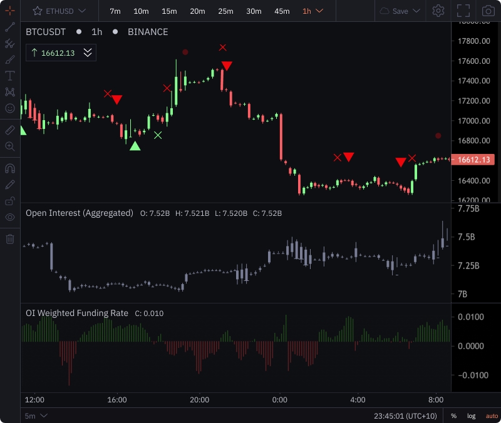Toggle drawings visibility with eye icon
Screen dimensions: 501x423
pos(9,217)
